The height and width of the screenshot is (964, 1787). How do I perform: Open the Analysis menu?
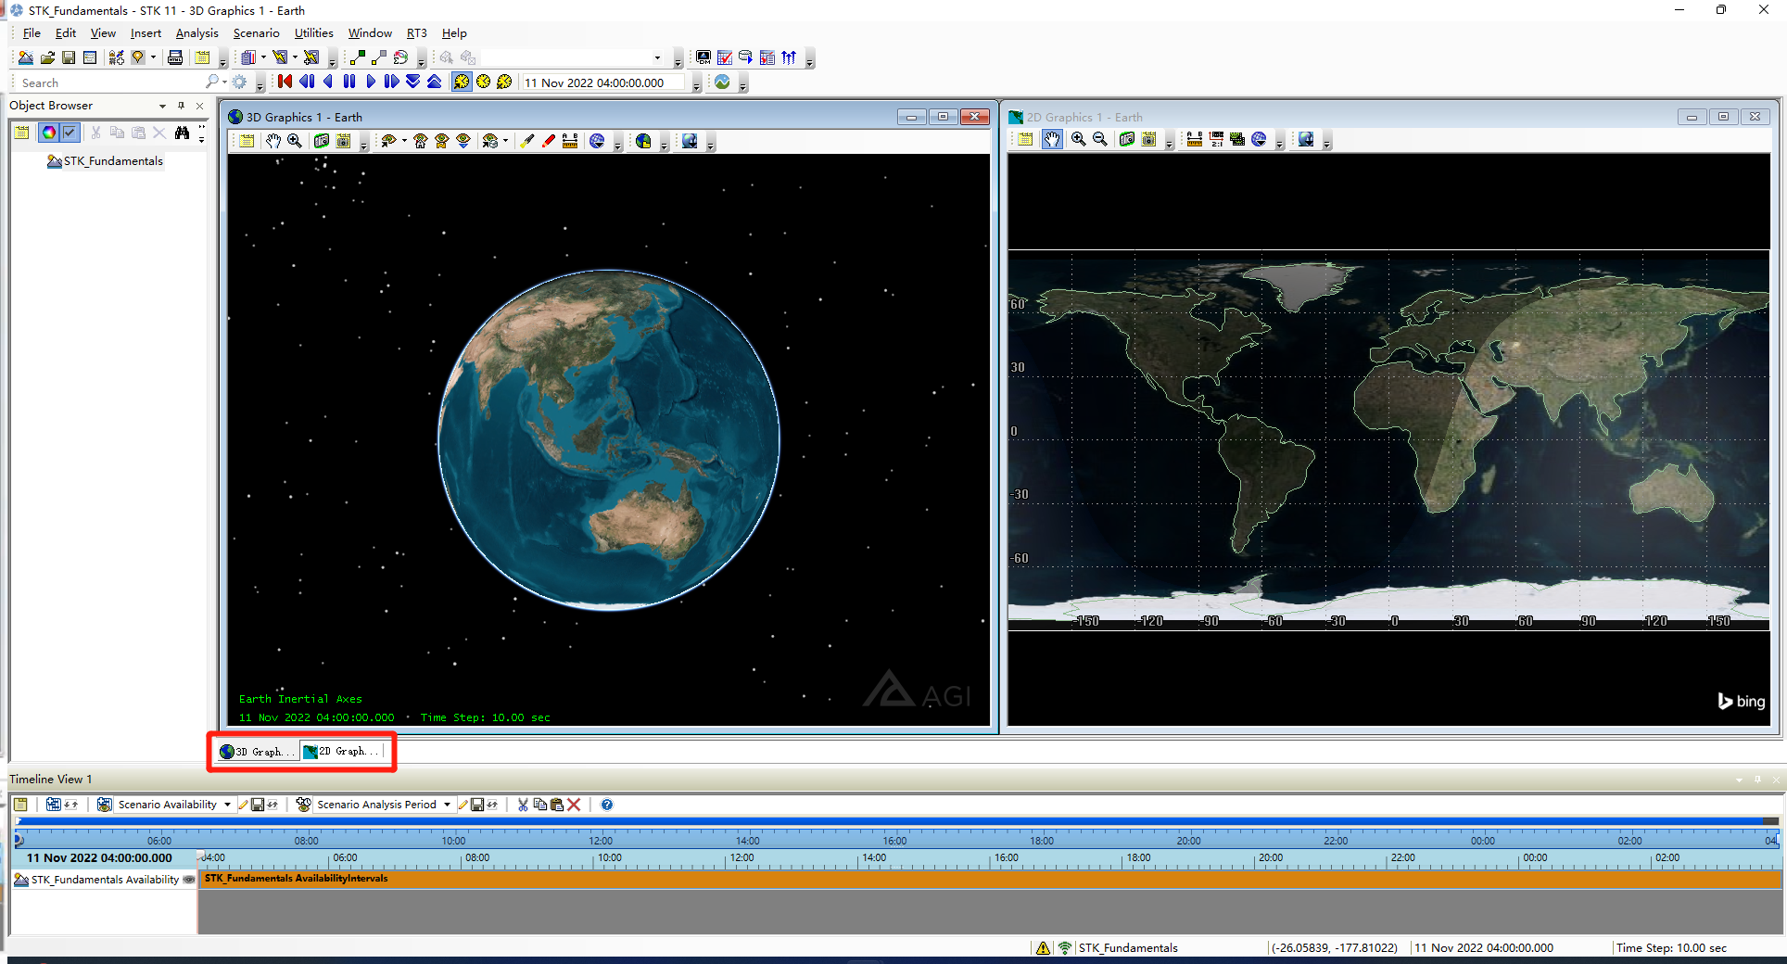(196, 32)
